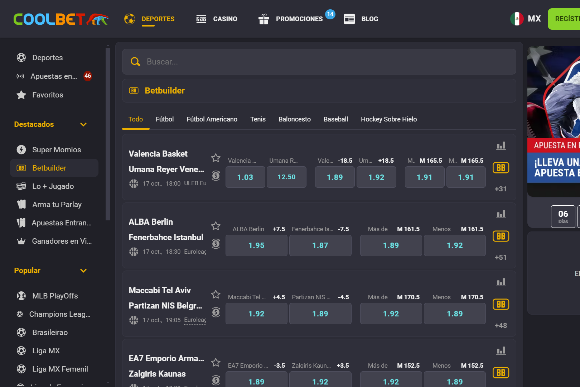Open statistics icon for Valencia Basket match

[x=501, y=145]
